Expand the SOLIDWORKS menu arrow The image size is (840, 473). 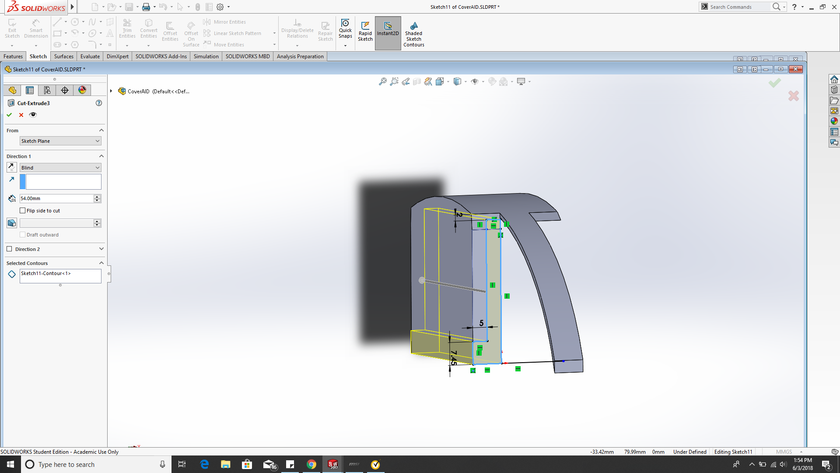pyautogui.click(x=73, y=7)
